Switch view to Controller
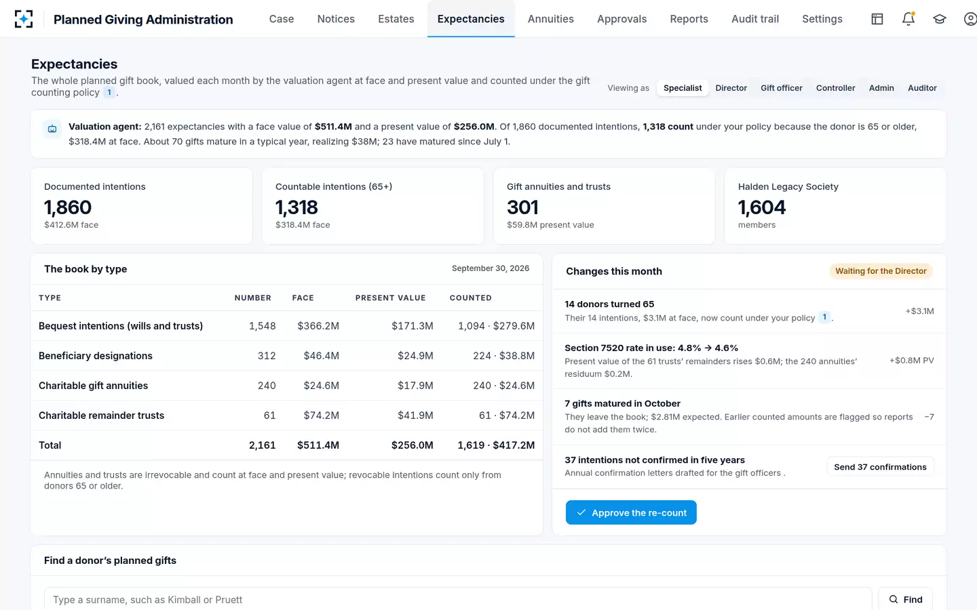Screen dimensions: 977x610 click(x=835, y=88)
